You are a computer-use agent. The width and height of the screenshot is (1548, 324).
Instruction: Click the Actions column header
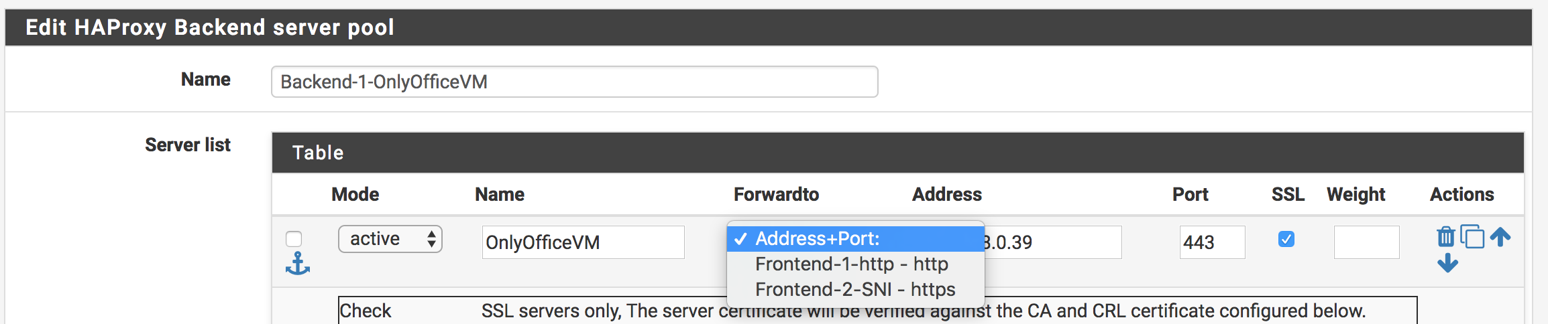pos(1461,195)
